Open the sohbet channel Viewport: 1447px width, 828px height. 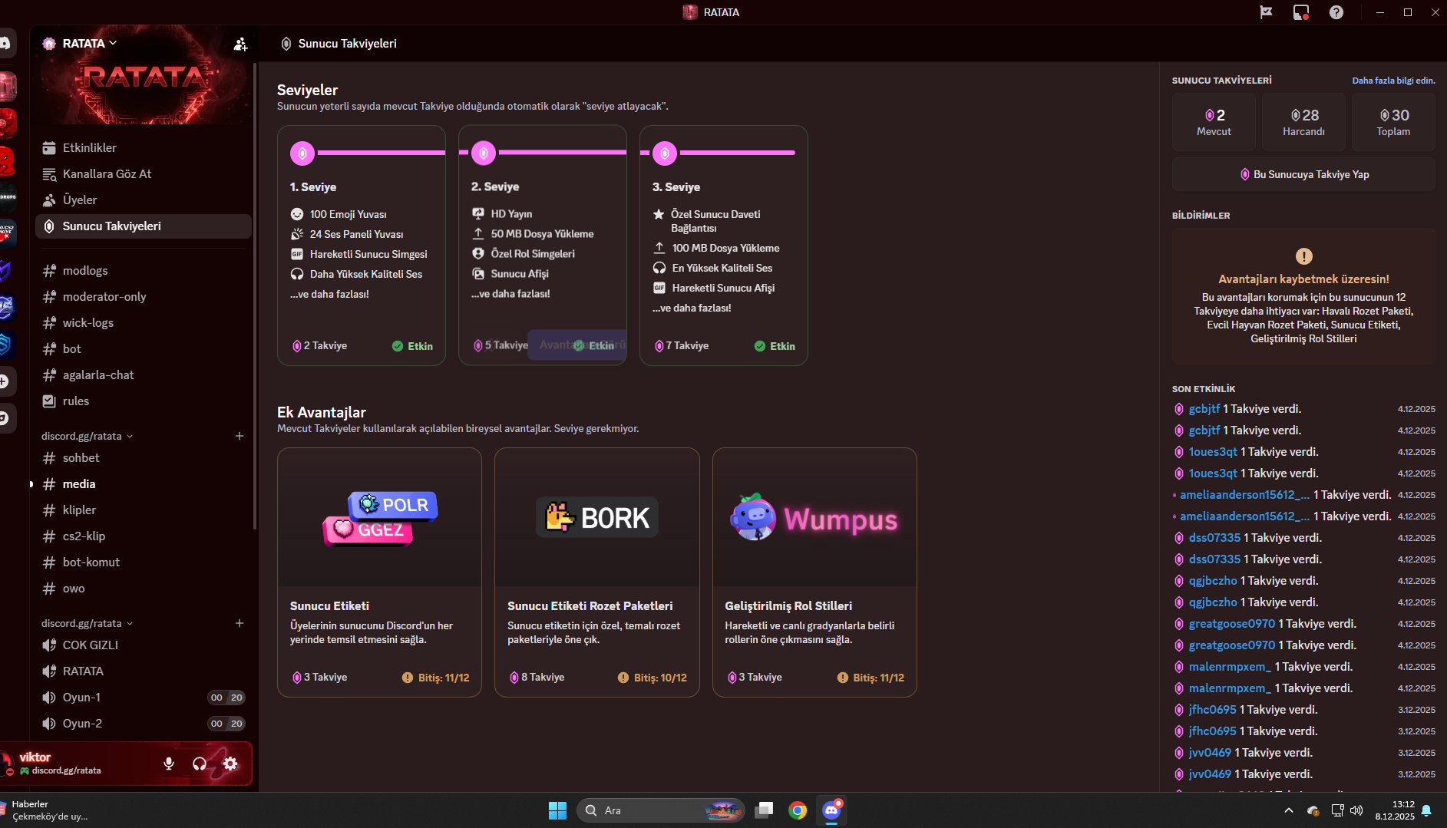pos(144,457)
